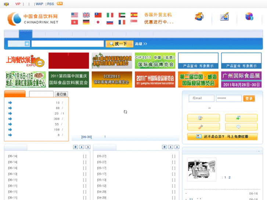Click the pencil note button in login panel
Image resolution: width=267 pixels, height=200 pixels.
(204, 118)
